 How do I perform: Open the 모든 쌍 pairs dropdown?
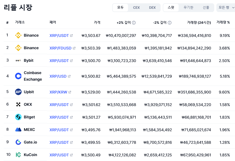point(226,7)
